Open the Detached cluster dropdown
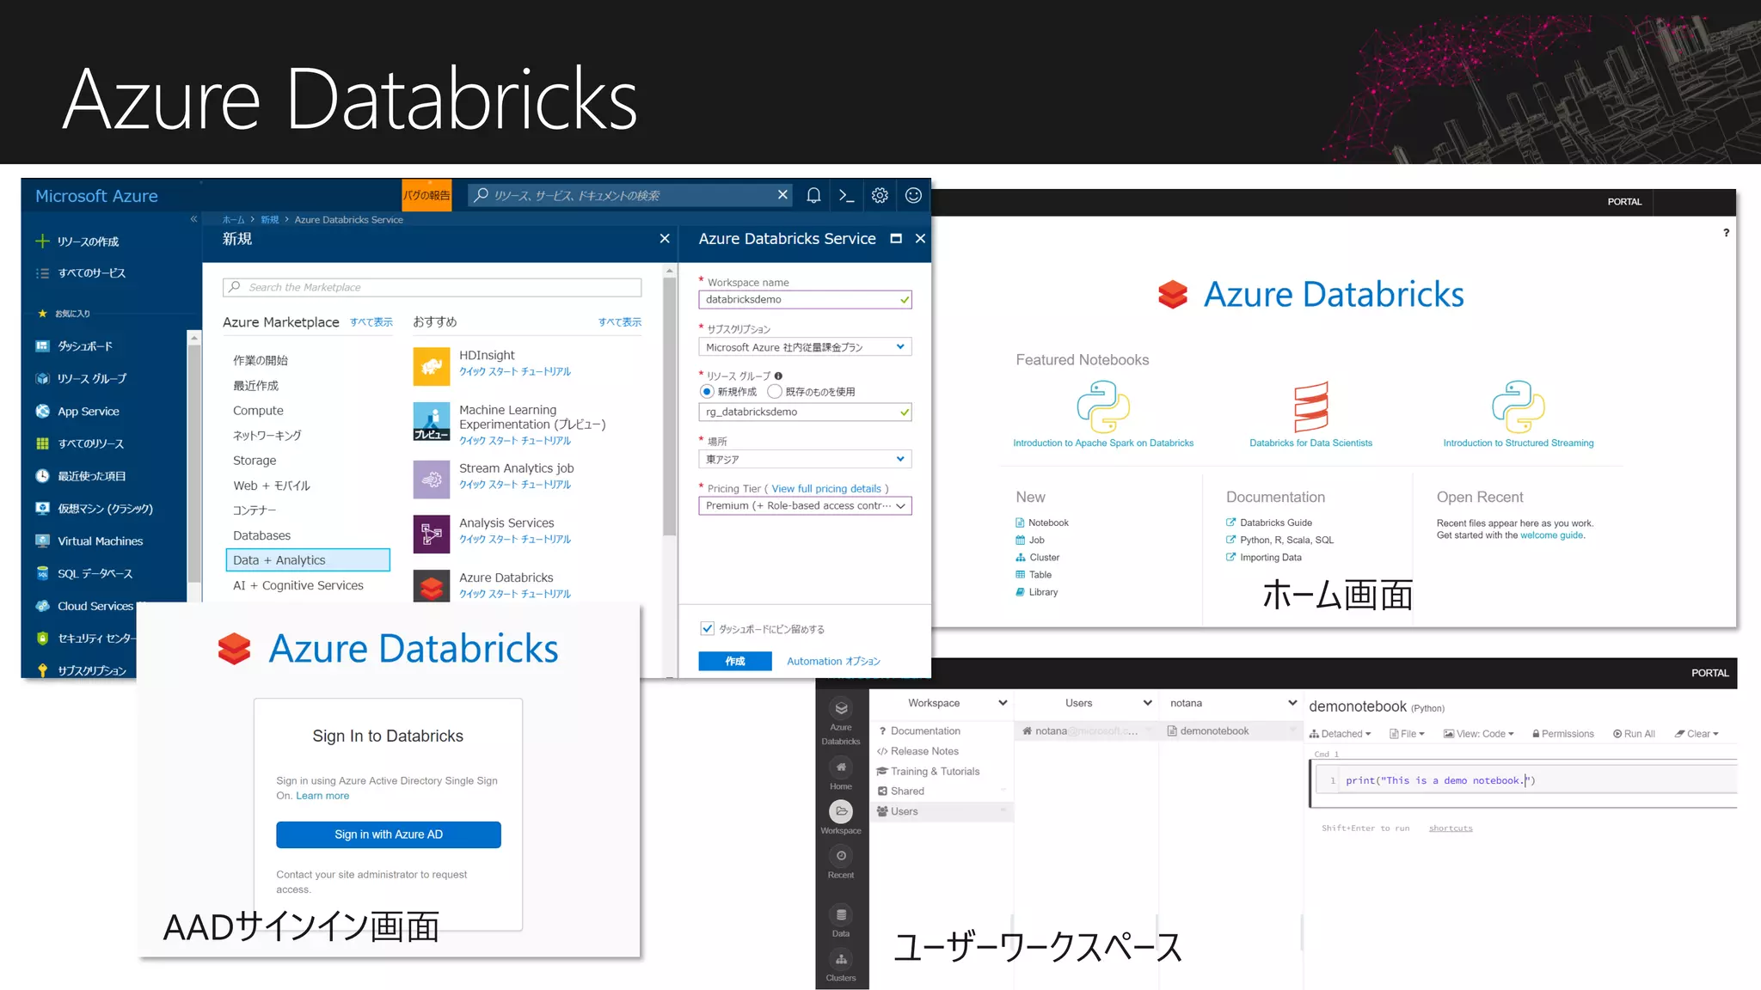This screenshot has width=1761, height=990. pyautogui.click(x=1340, y=734)
